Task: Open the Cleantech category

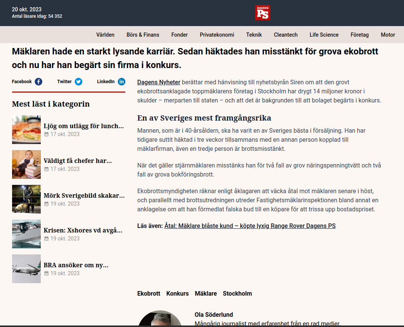Action: pyautogui.click(x=285, y=35)
